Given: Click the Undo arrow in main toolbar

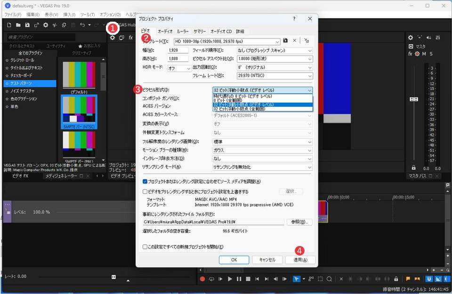Looking at the screenshot, I should coord(82,25).
